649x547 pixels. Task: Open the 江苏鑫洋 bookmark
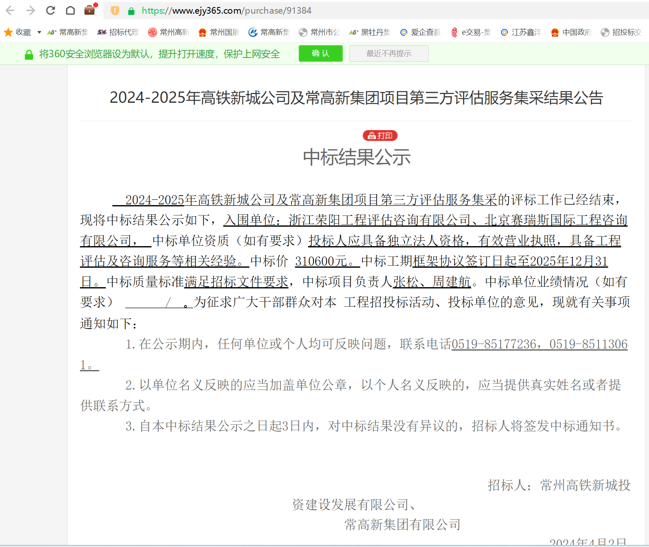click(x=521, y=32)
